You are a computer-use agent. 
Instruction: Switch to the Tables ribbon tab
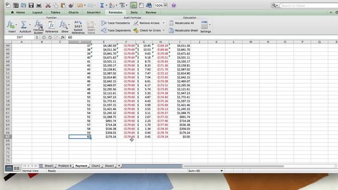(x=55, y=13)
